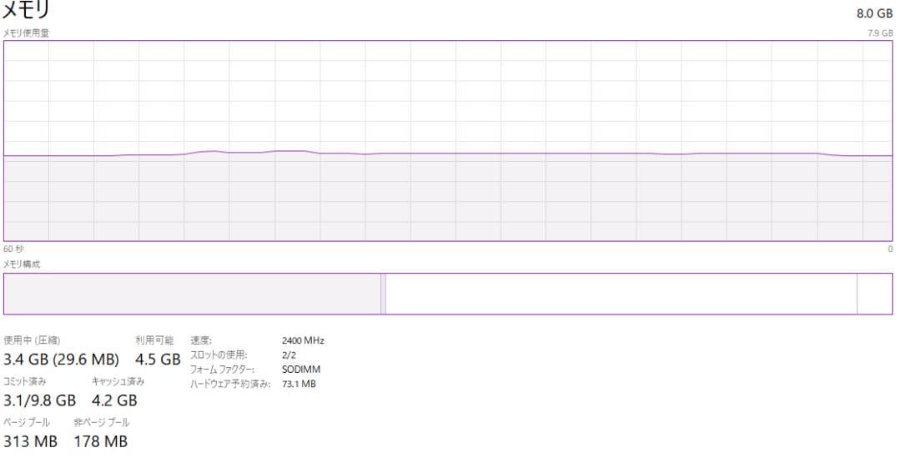Click the 73.1 MB ハードウェア予約済み value

click(299, 384)
